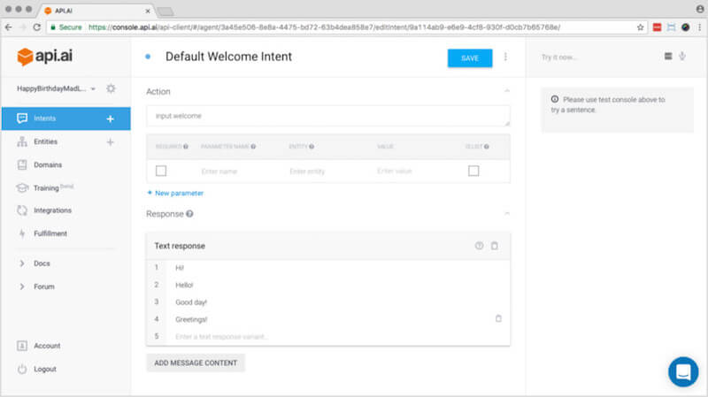Go back in the browser

[9, 27]
